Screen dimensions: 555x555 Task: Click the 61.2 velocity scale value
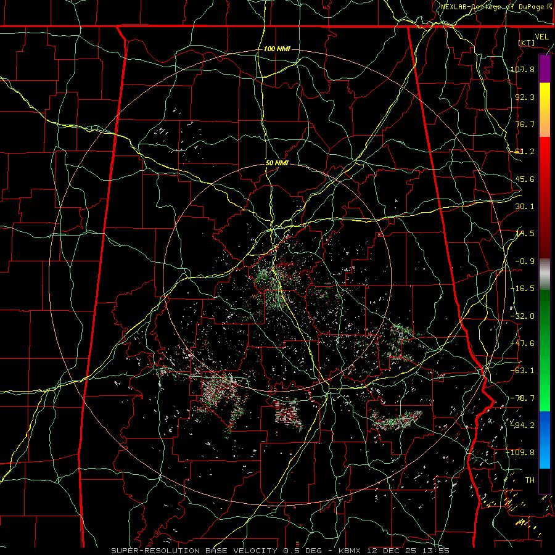coord(525,152)
